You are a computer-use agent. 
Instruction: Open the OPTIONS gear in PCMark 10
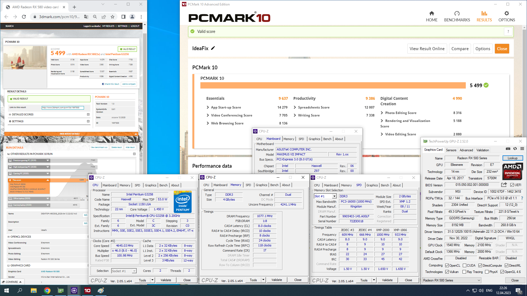point(507,16)
